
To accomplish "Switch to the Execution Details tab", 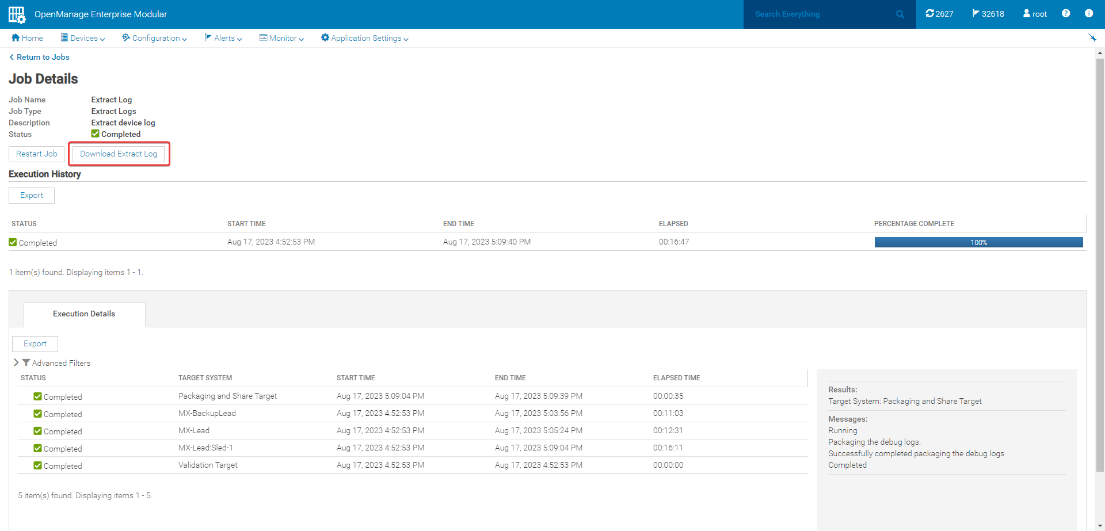I will tap(84, 314).
